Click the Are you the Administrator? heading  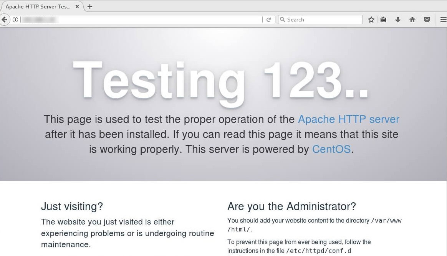[x=291, y=206]
